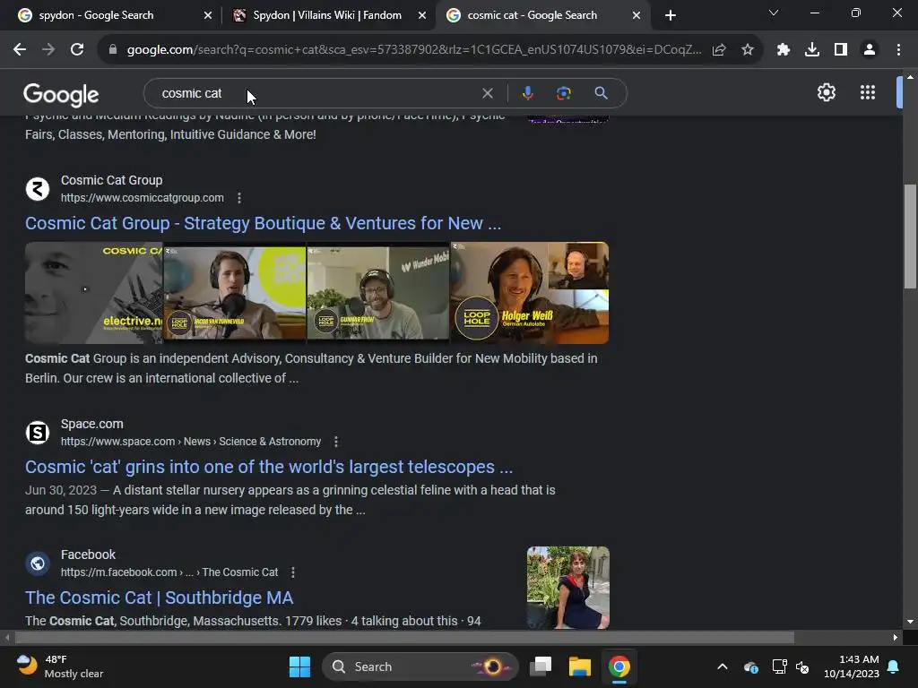Open the tab search chevron
This screenshot has width=918, height=688.
pos(774,13)
